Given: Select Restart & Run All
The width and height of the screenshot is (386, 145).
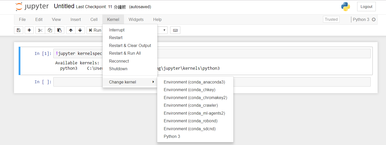Looking at the screenshot, I should (x=130, y=53).
